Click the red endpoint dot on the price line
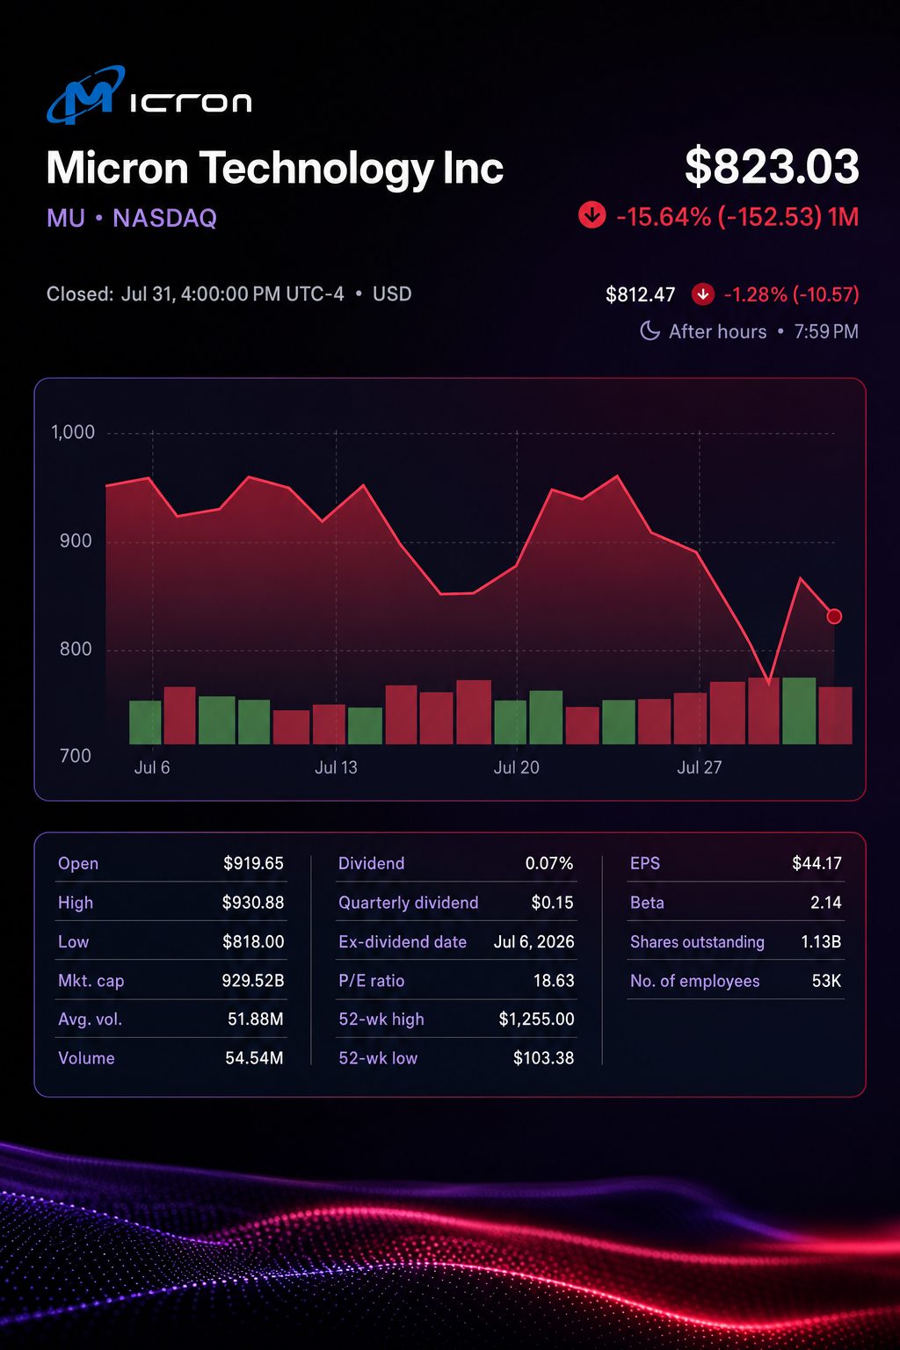Viewport: 900px width, 1350px height. coord(834,616)
